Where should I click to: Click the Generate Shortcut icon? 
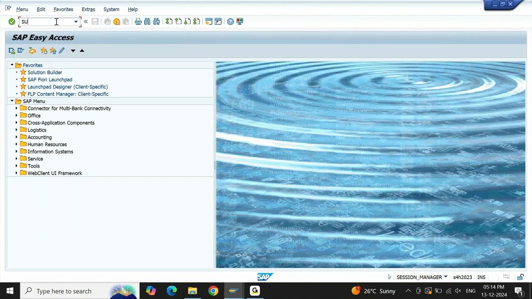click(218, 22)
